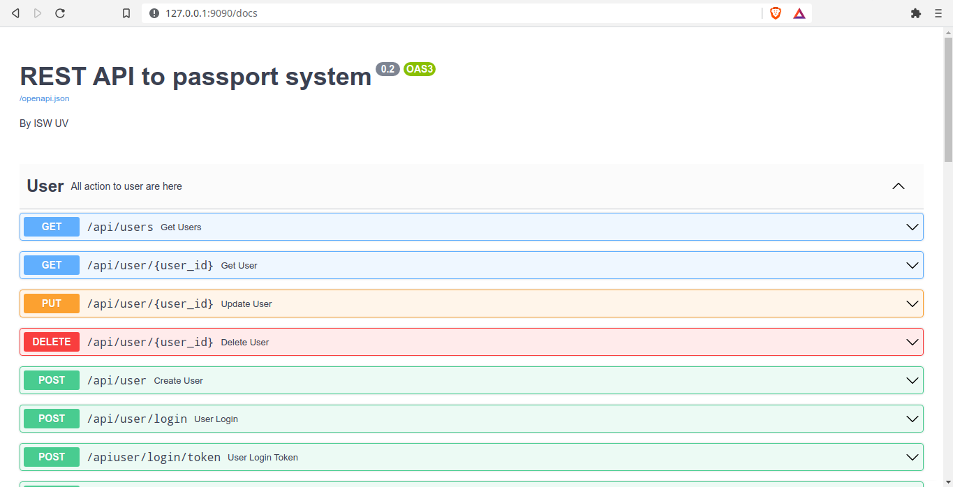Open the /openapi.json link

(x=44, y=98)
